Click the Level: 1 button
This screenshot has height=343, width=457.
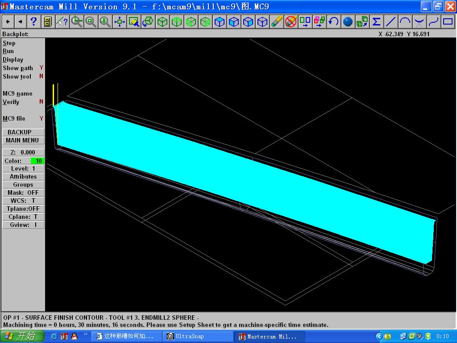click(x=23, y=168)
